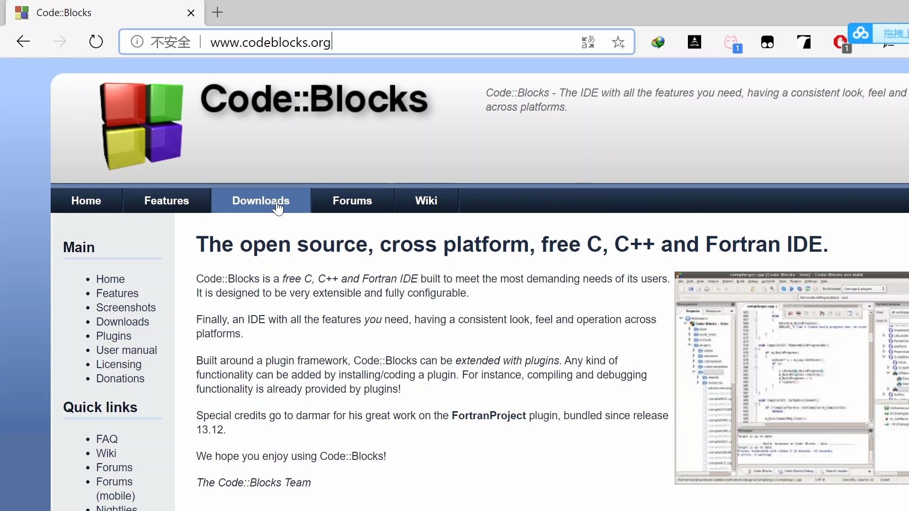The image size is (909, 511).
Task: Bookmark this page with the star icon
Action: (x=618, y=42)
